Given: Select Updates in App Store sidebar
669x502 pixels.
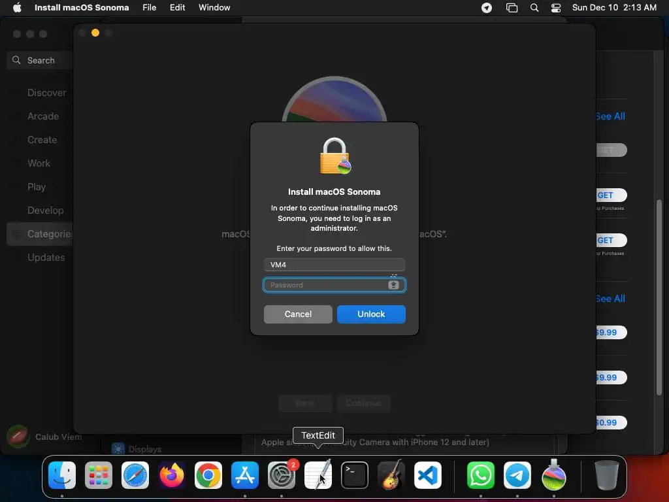Looking at the screenshot, I should pos(46,258).
